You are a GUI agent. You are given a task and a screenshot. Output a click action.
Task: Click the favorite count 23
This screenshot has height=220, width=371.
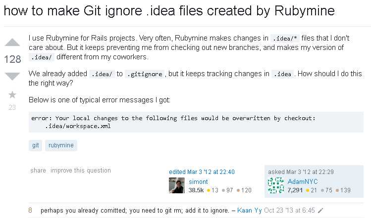pyautogui.click(x=12, y=107)
